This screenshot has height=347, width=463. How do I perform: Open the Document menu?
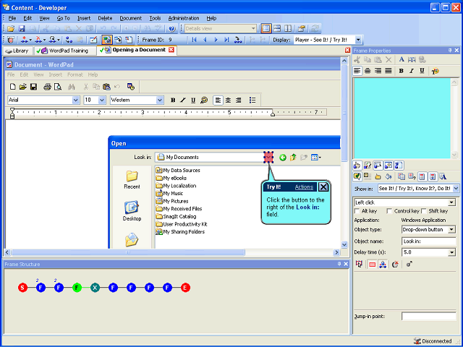click(130, 18)
